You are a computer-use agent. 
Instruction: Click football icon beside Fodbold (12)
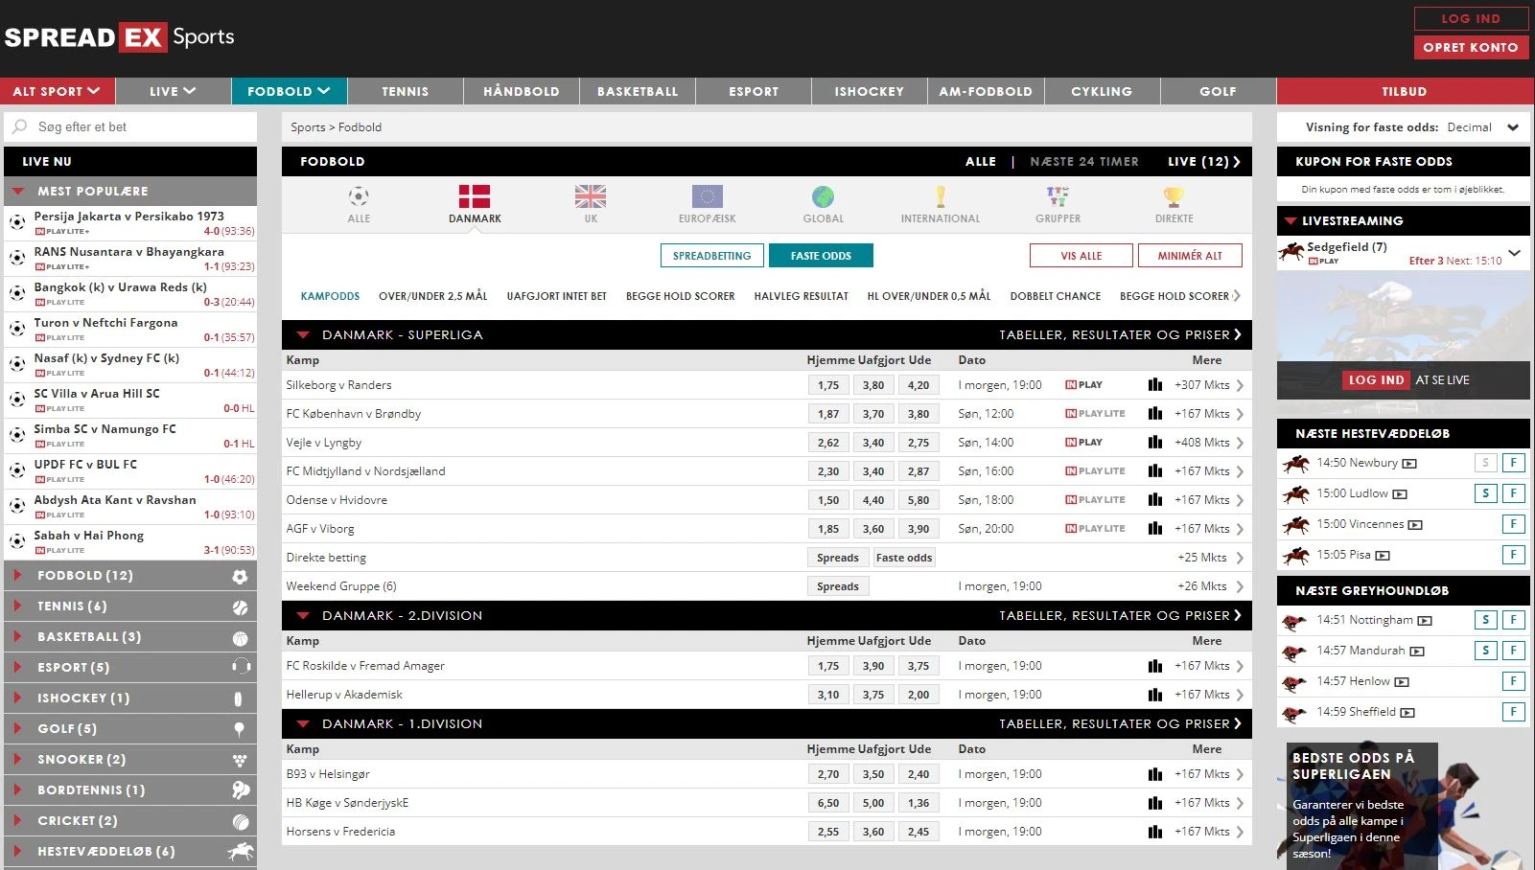pyautogui.click(x=240, y=576)
